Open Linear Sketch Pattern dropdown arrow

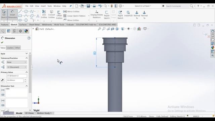89,16
